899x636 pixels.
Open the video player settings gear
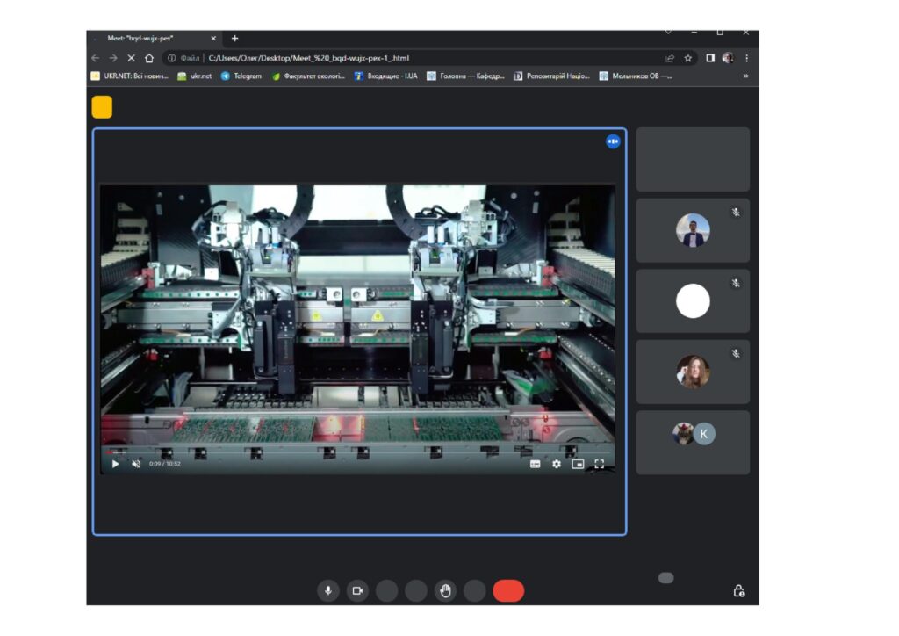[x=556, y=464]
